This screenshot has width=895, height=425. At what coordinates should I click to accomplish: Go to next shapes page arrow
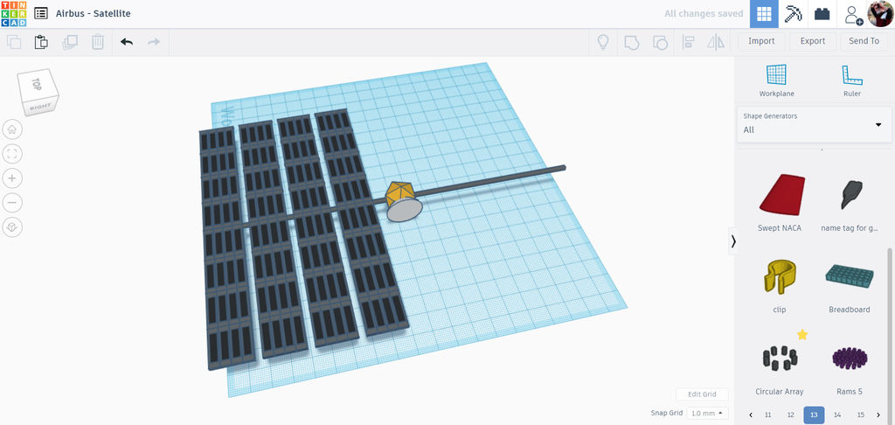pos(878,415)
